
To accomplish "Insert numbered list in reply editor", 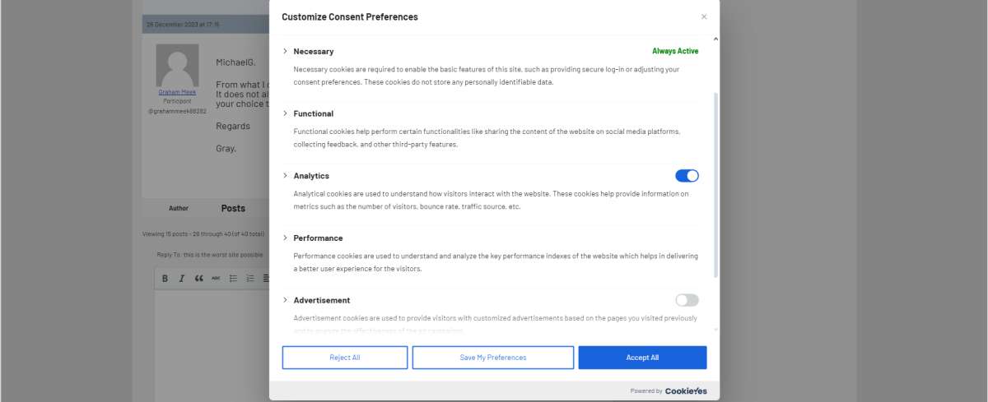I will 249,279.
